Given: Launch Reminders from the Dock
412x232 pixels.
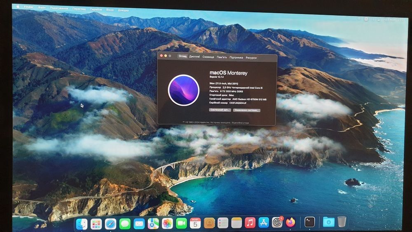Looking at the screenshot, I should coord(223,223).
